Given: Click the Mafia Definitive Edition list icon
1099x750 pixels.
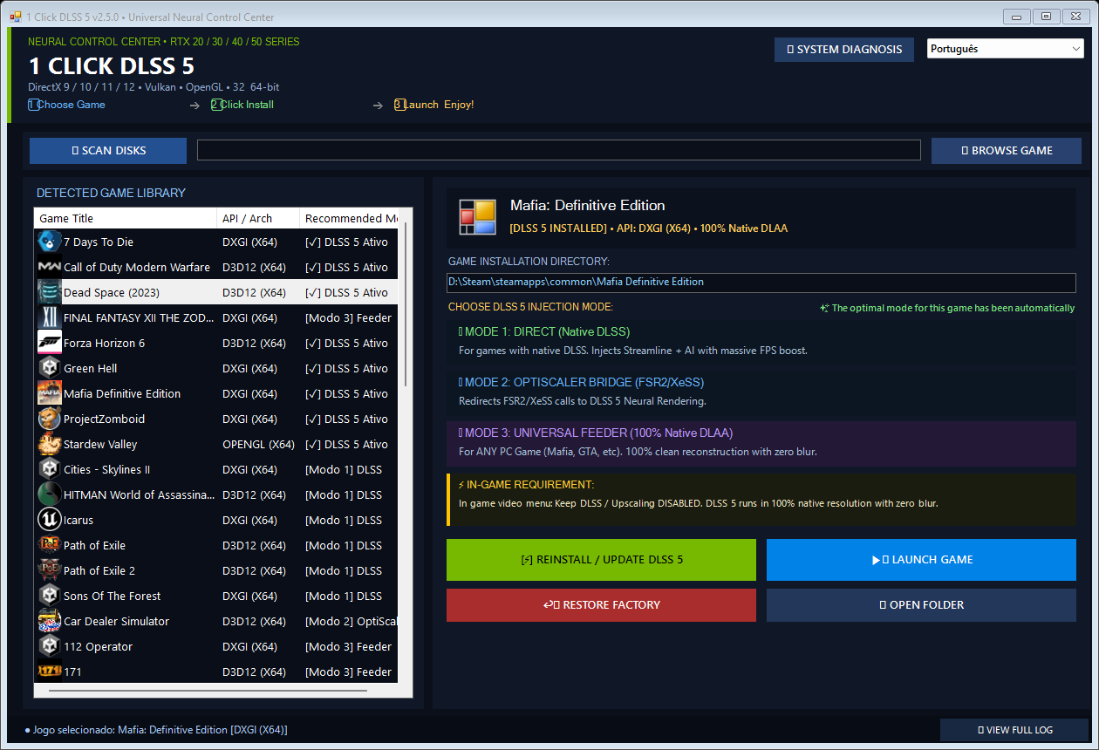Looking at the screenshot, I should pos(49,393).
